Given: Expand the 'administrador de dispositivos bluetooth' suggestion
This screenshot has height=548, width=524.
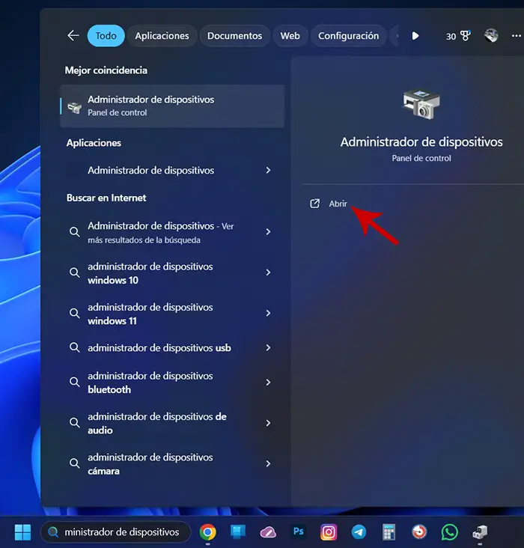Looking at the screenshot, I should pos(268,383).
